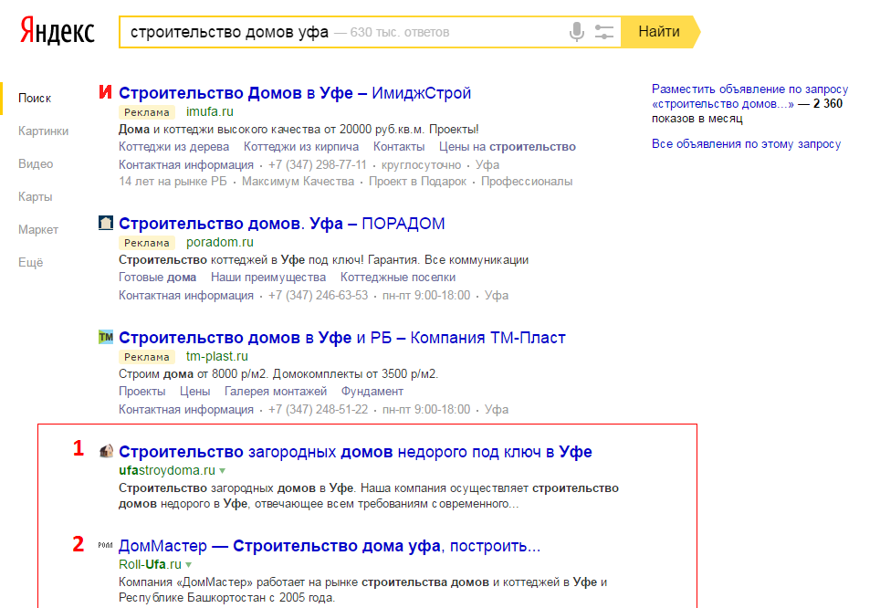Click the 14 лет на рынке РБ text
Viewport: 880px width, 608px height.
[173, 182]
